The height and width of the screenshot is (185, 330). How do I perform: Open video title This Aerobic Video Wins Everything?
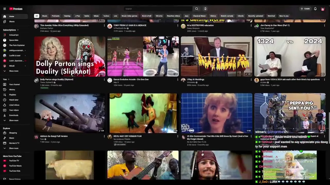pyautogui.click(x=64, y=25)
